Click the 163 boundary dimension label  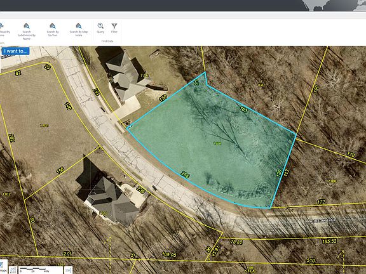243,109
